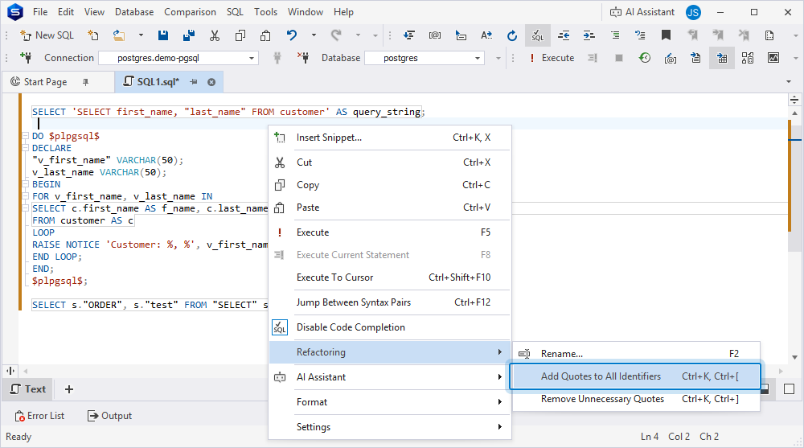Expand the Refactoring submenu
804x448 pixels.
[x=390, y=352]
